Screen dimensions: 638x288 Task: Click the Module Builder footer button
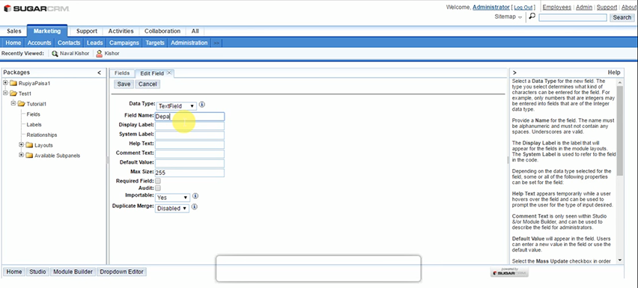(x=73, y=272)
